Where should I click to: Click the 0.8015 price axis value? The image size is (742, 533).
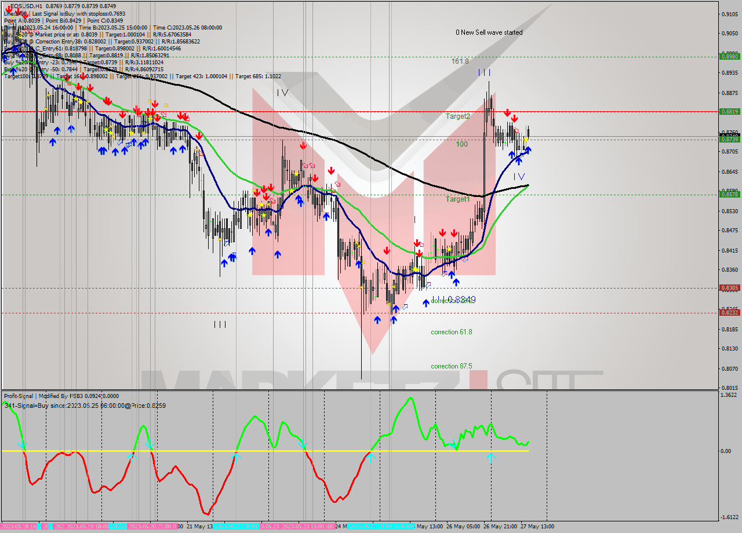click(x=729, y=388)
